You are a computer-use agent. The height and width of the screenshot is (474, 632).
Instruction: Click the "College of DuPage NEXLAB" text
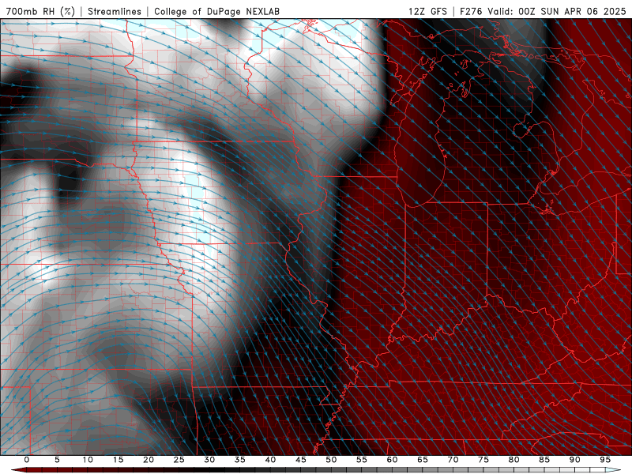216,11
